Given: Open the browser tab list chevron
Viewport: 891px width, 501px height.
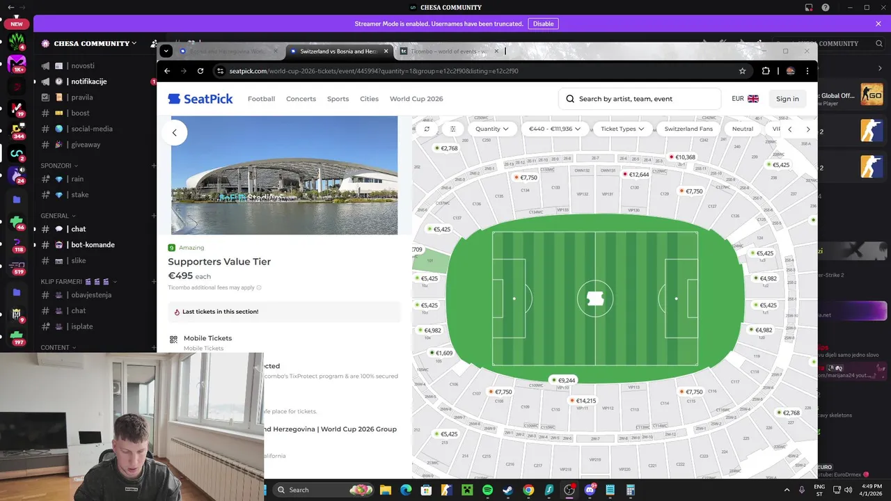Looking at the screenshot, I should (x=166, y=51).
